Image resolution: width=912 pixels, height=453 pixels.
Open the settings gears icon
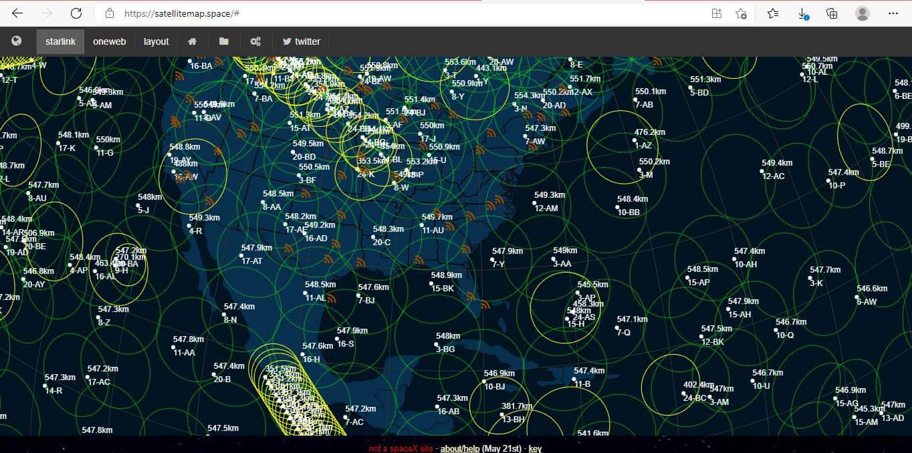point(255,41)
